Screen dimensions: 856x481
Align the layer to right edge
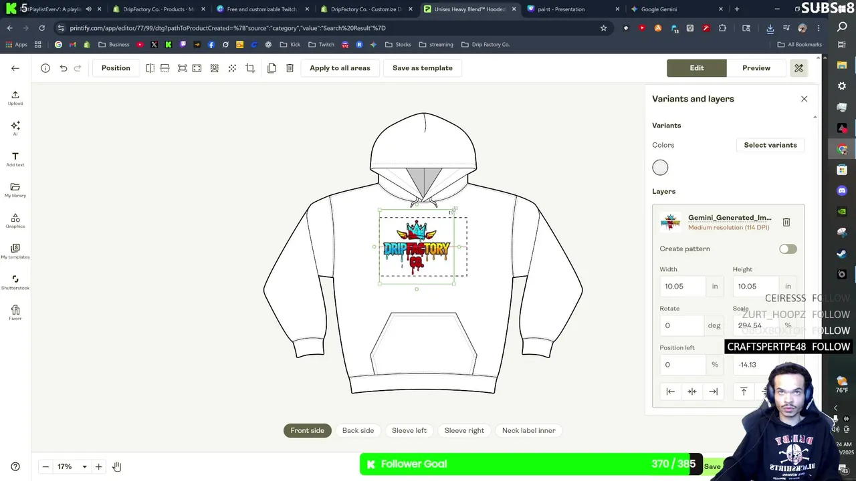(x=714, y=391)
